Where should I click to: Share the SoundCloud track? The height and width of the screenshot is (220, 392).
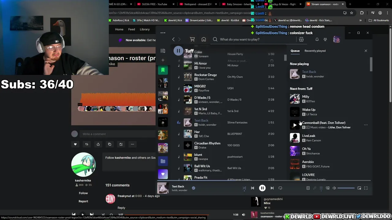tap(98, 144)
